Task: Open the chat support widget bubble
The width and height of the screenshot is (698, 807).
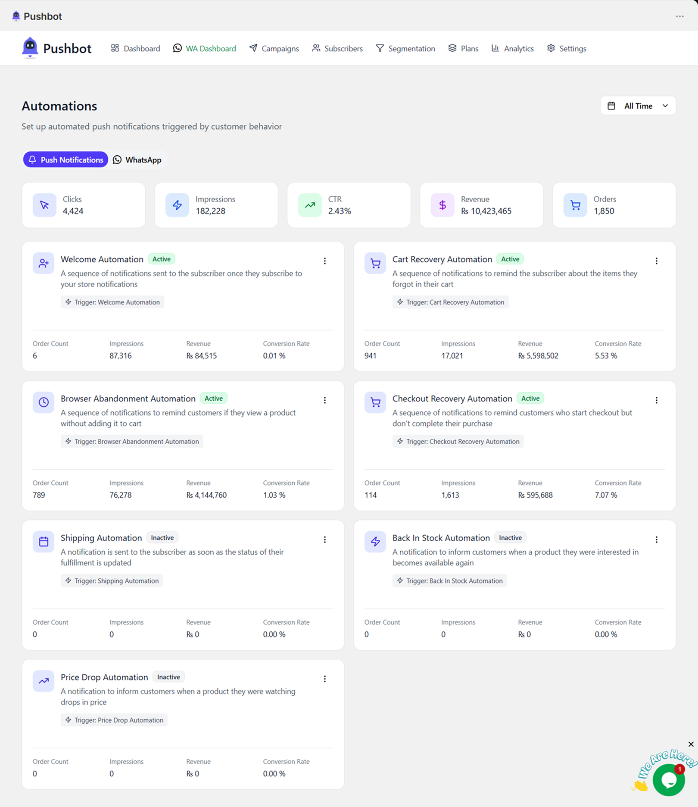Action: click(x=669, y=780)
